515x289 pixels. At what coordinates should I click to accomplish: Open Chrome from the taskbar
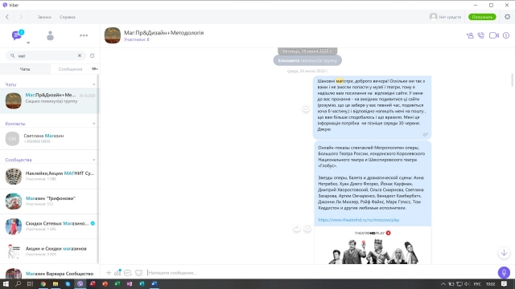click(43, 283)
